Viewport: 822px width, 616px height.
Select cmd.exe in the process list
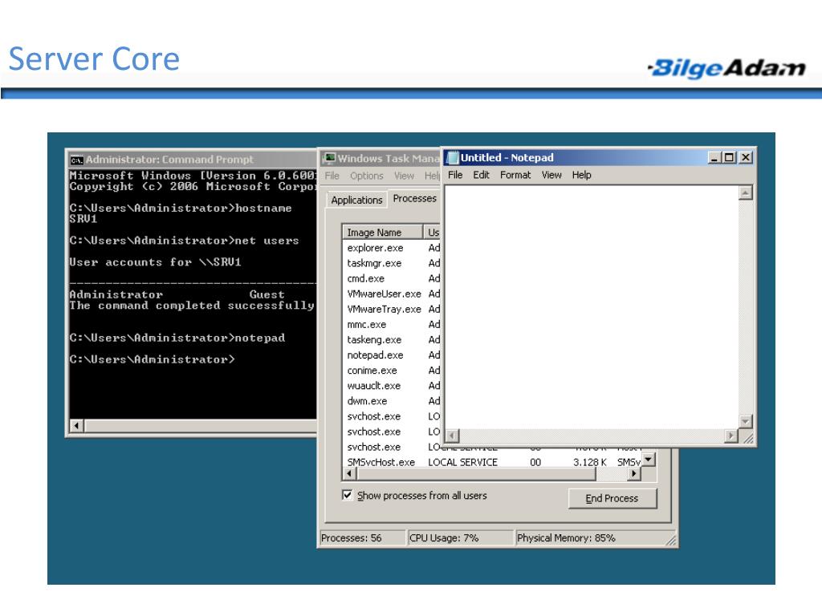366,278
